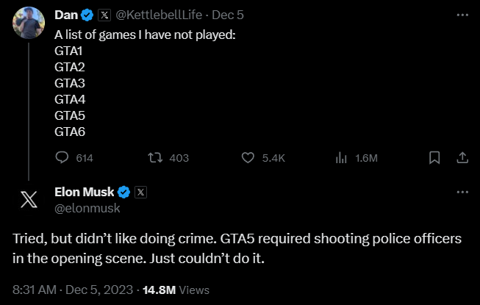The image size is (480, 305).
Task: Click the @elonmusk handle
Action: click(87, 208)
